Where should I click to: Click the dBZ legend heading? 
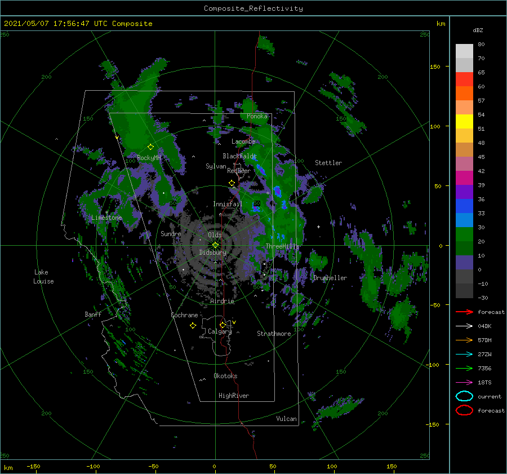click(478, 30)
